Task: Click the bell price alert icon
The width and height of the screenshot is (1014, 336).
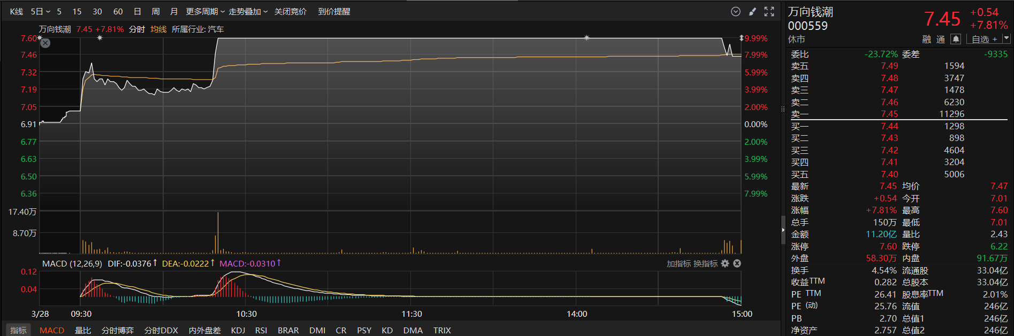Action: [x=956, y=39]
